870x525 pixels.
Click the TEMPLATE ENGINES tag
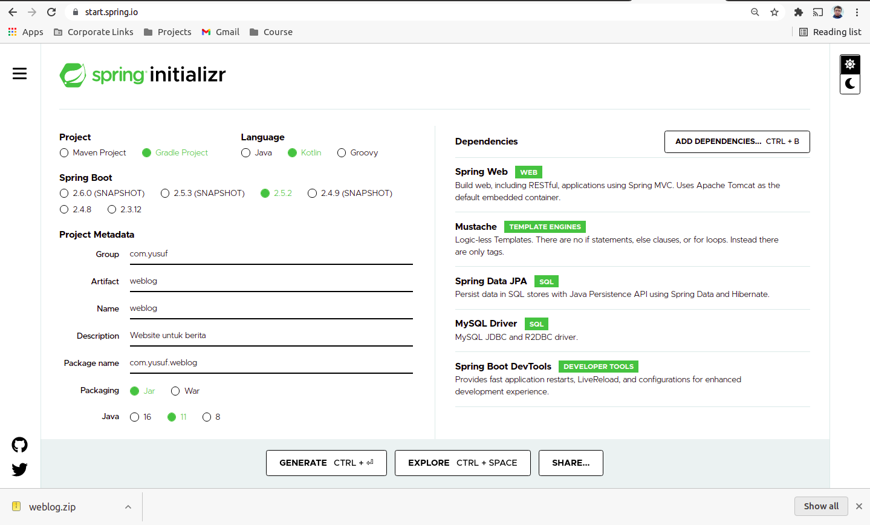tap(545, 227)
